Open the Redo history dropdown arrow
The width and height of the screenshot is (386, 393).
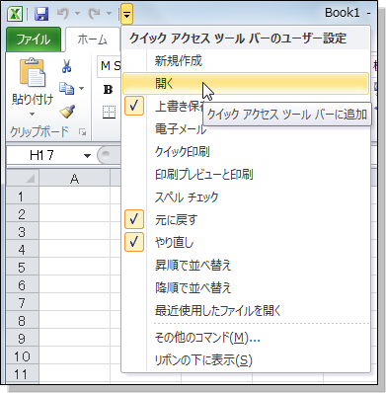coord(109,14)
